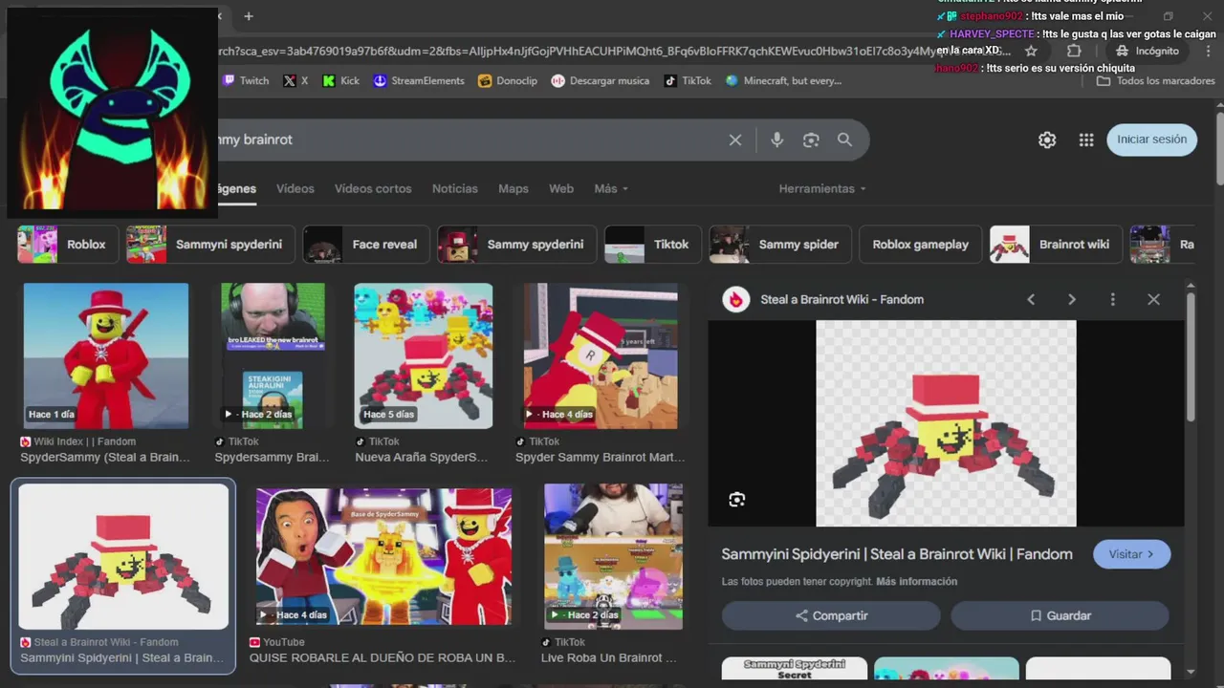Open Spyder Sammy Brainrot Mart... result

(601, 355)
